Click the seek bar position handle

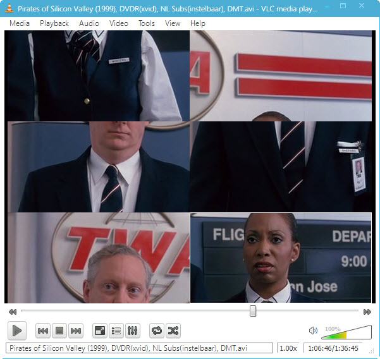click(253, 311)
